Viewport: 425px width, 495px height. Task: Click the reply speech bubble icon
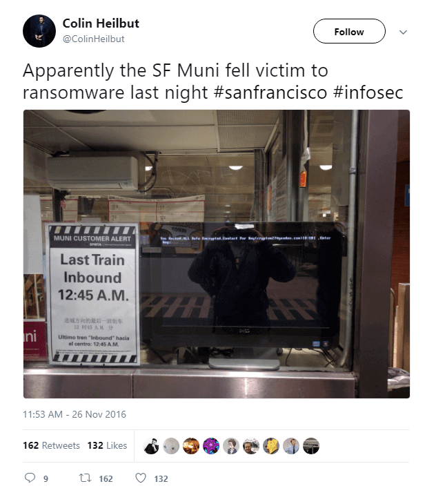[30, 478]
